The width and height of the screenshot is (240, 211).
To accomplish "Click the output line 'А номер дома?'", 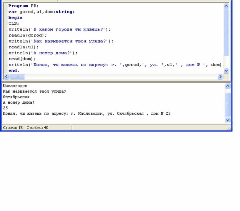I will coord(19,102).
